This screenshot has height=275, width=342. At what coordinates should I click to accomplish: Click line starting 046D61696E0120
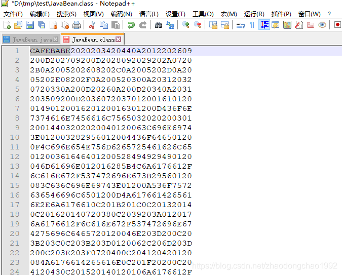point(111,166)
